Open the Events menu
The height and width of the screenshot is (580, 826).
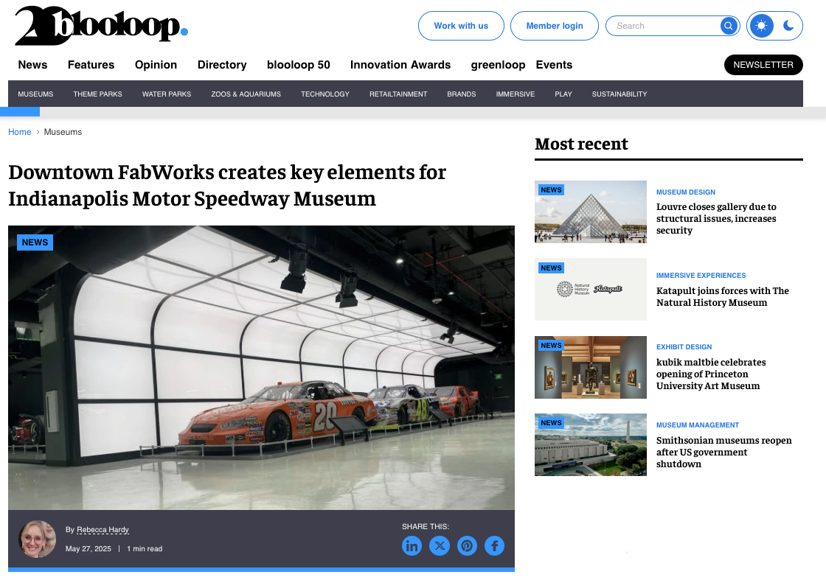554,65
